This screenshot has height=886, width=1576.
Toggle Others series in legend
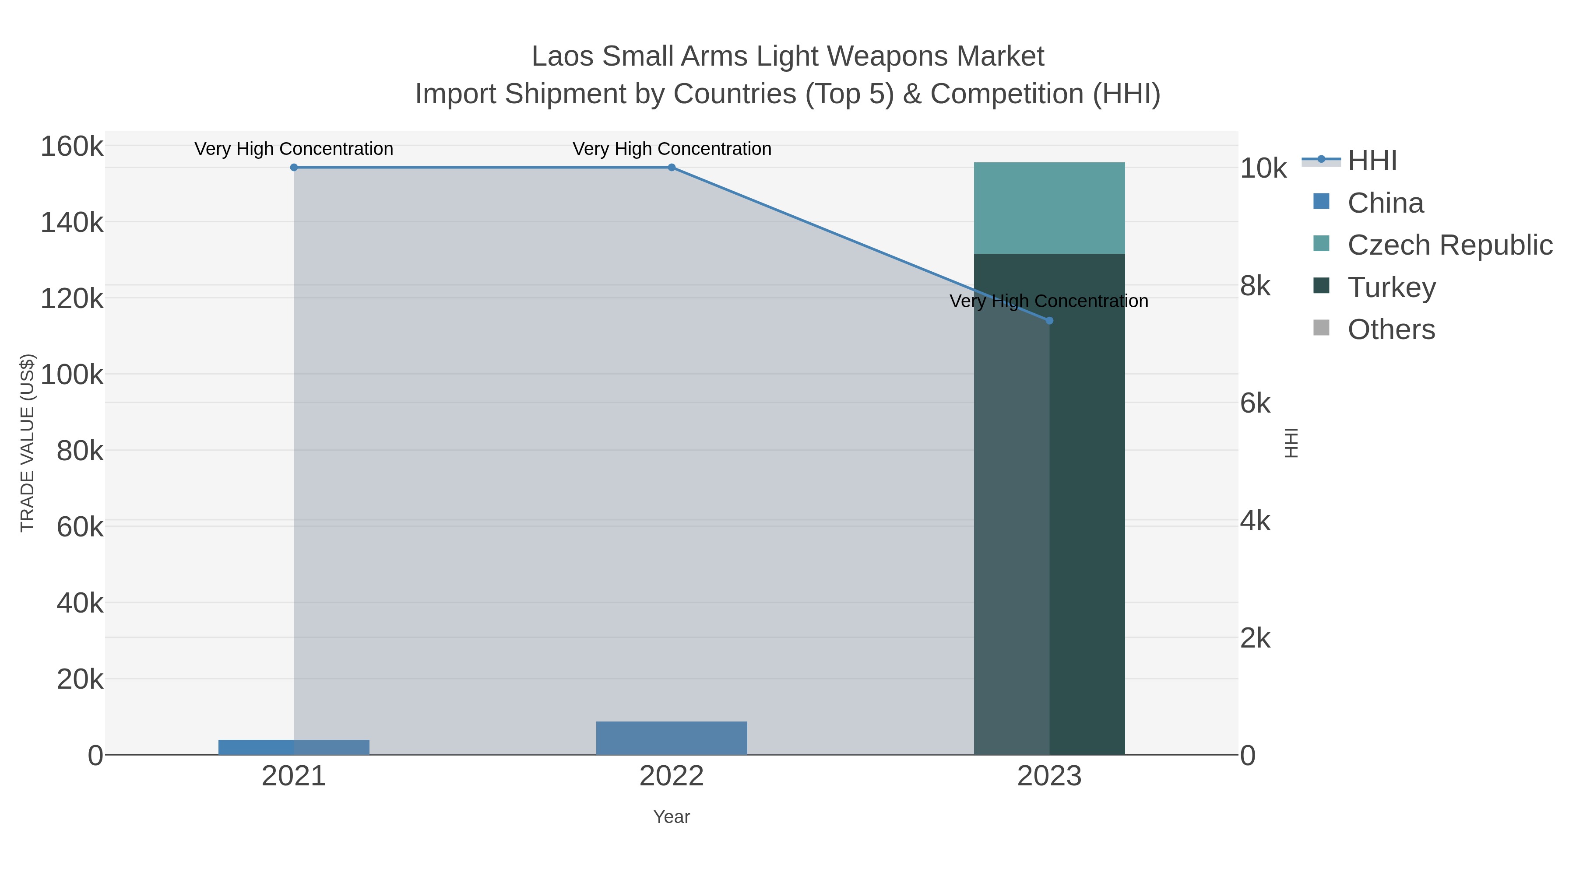[x=1374, y=329]
